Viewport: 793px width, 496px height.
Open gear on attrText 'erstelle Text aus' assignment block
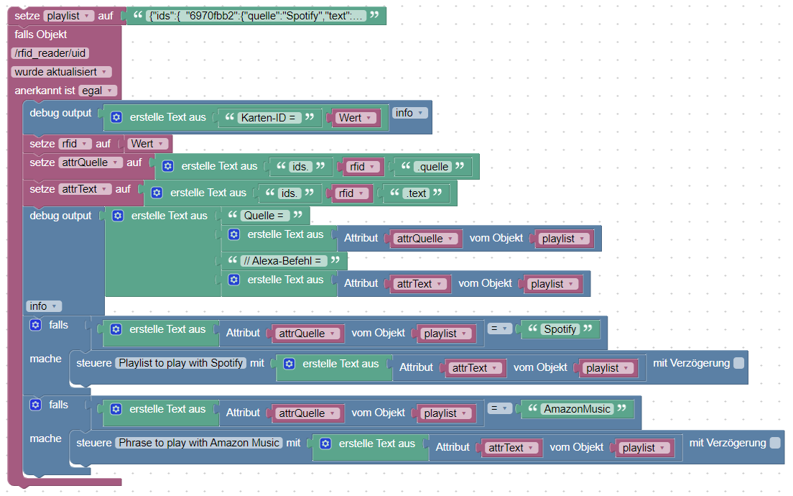pos(157,193)
